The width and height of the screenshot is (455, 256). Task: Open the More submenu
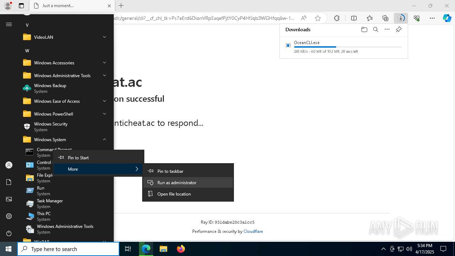click(99, 169)
